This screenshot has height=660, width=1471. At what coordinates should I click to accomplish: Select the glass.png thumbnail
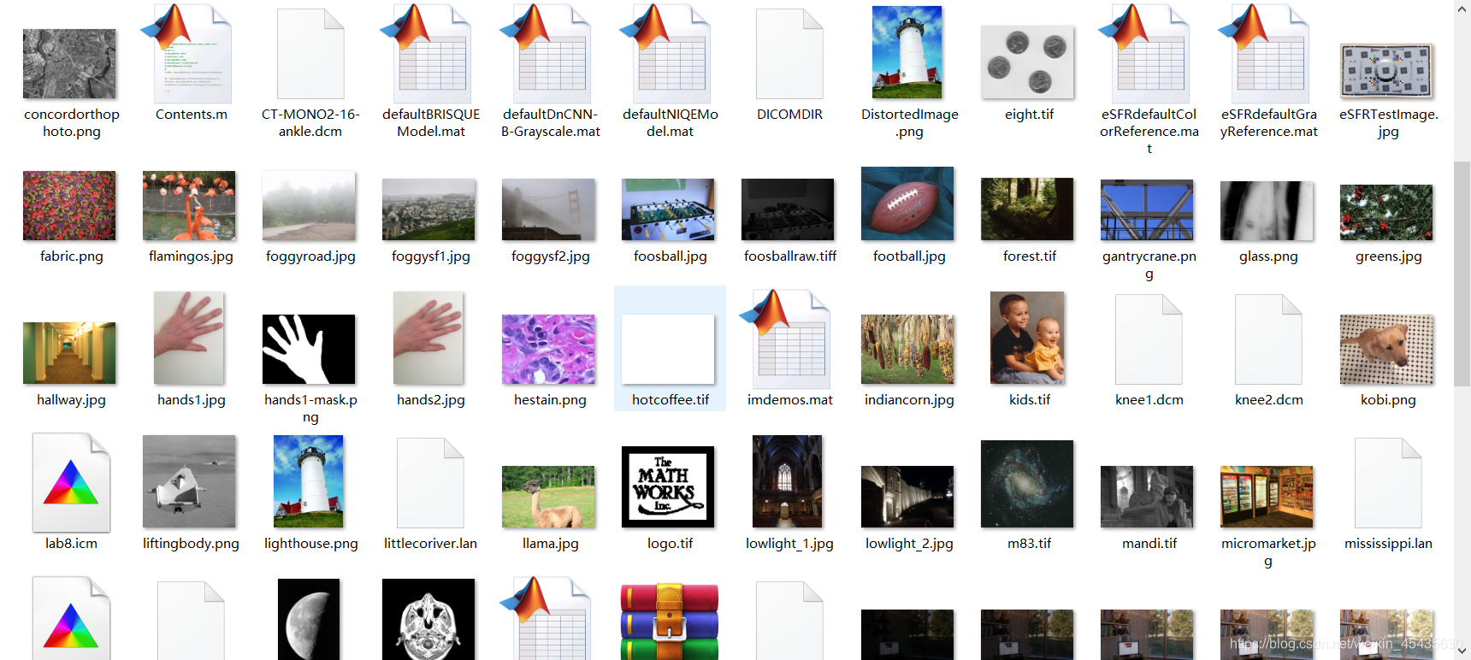[x=1267, y=210]
